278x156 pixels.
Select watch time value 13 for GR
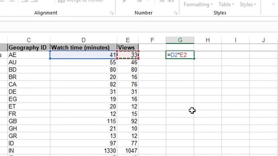coord(83,136)
